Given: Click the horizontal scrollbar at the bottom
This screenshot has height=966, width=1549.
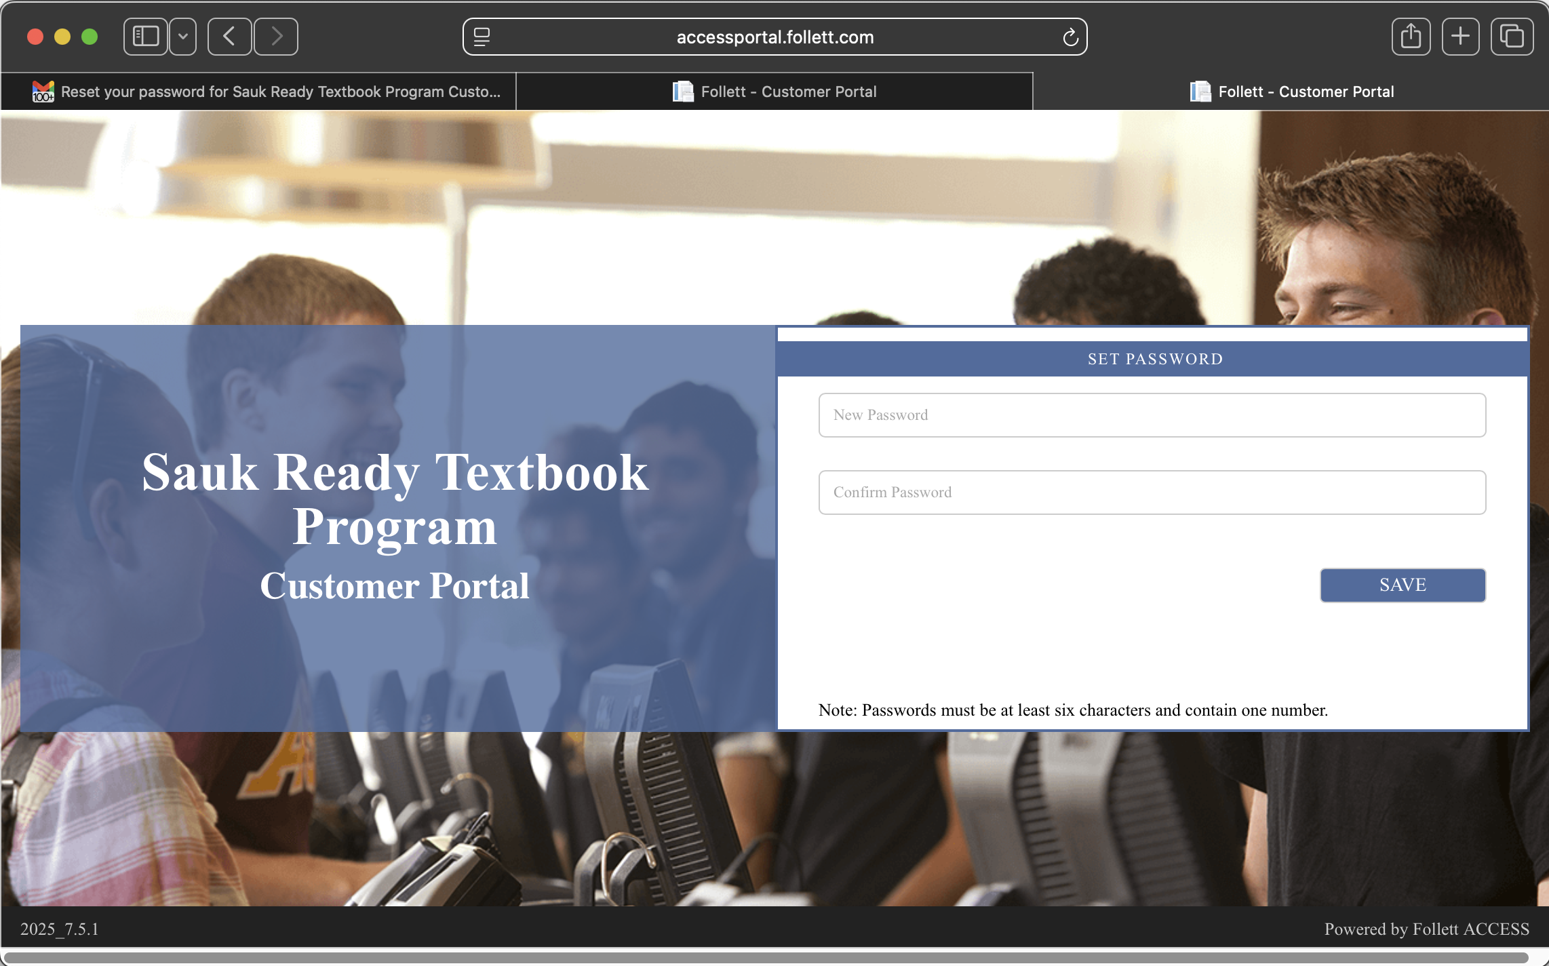Looking at the screenshot, I should click(x=765, y=958).
